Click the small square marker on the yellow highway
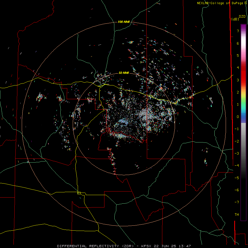 (79, 193)
